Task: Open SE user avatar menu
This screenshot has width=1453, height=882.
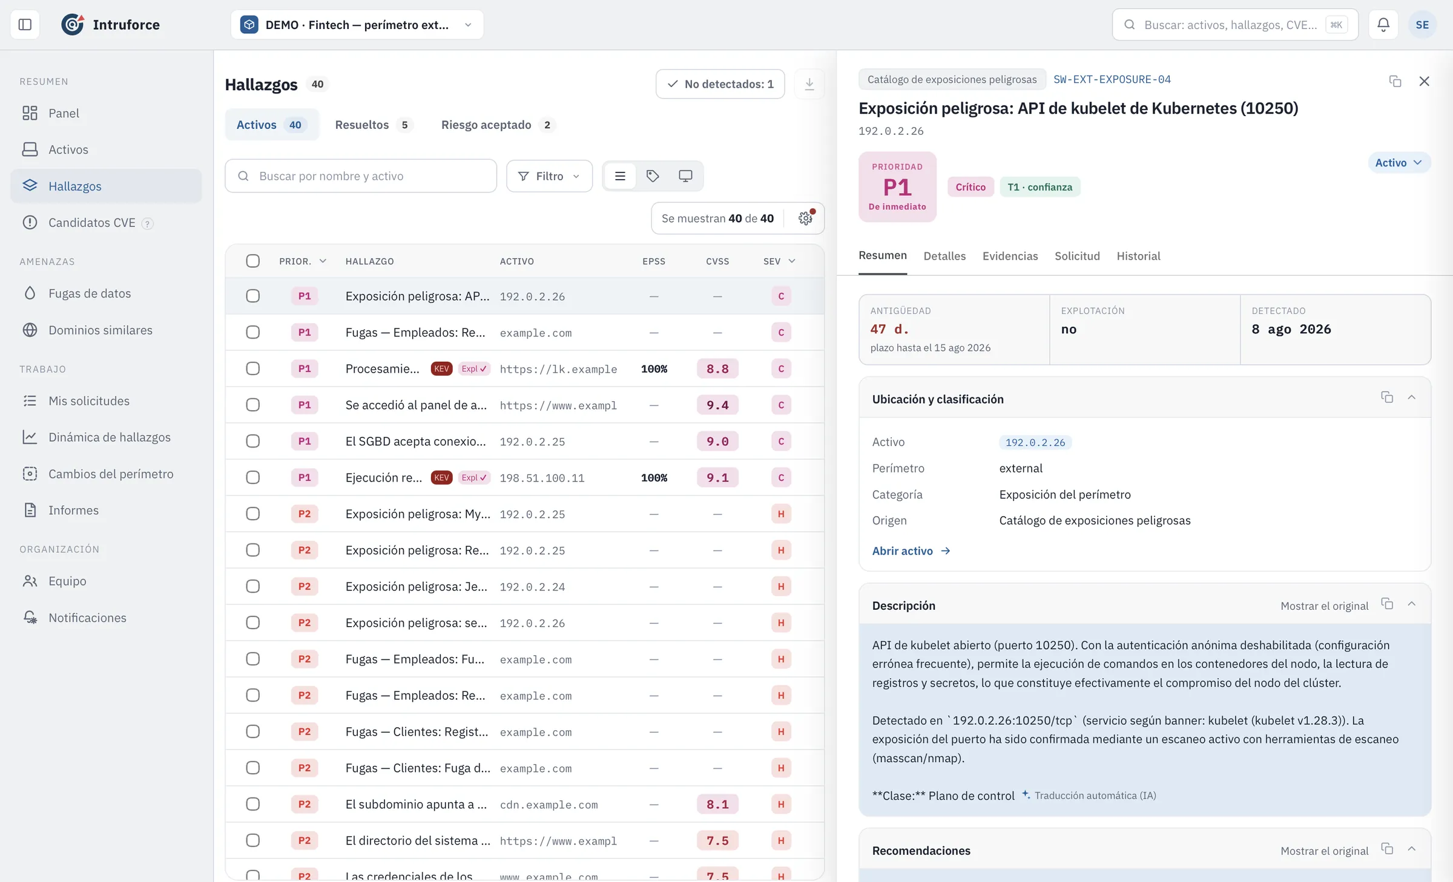Action: (1422, 25)
